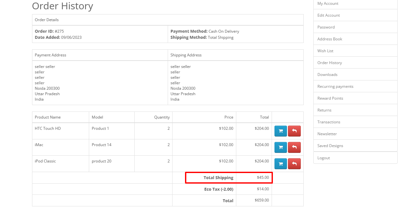Click Shipping Method Total Shipping text

pos(202,37)
